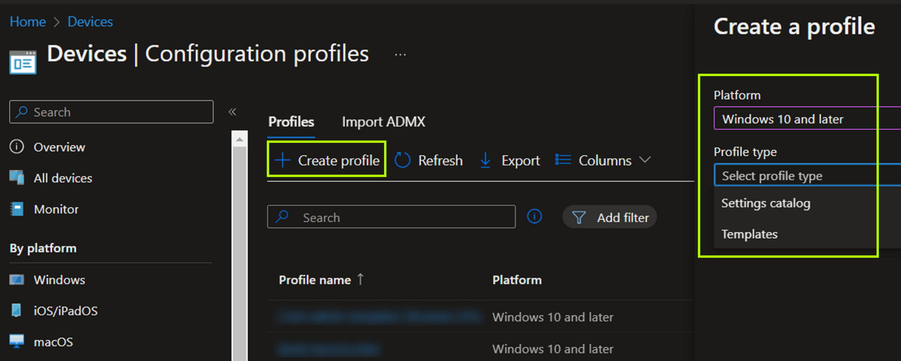The height and width of the screenshot is (361, 901).
Task: Click second row's Windows 10 and later cell
Action: point(553,349)
